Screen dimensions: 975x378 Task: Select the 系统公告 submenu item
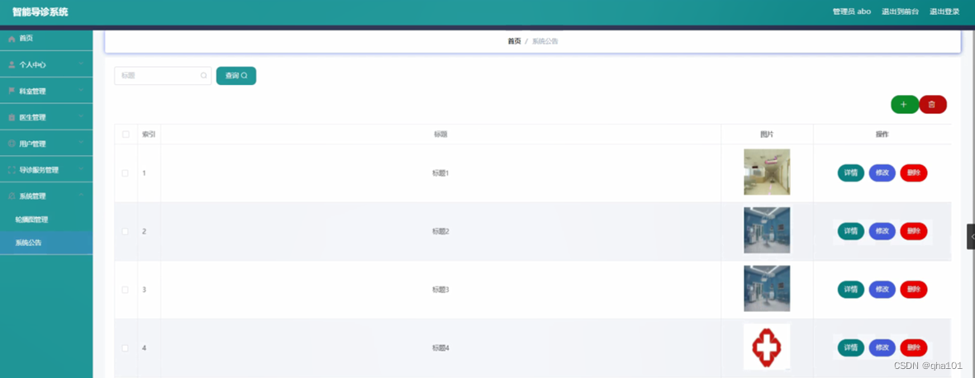(46, 243)
